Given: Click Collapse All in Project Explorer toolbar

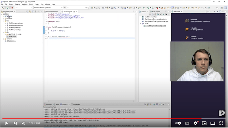Looking at the screenshot, I should [x=27, y=12].
